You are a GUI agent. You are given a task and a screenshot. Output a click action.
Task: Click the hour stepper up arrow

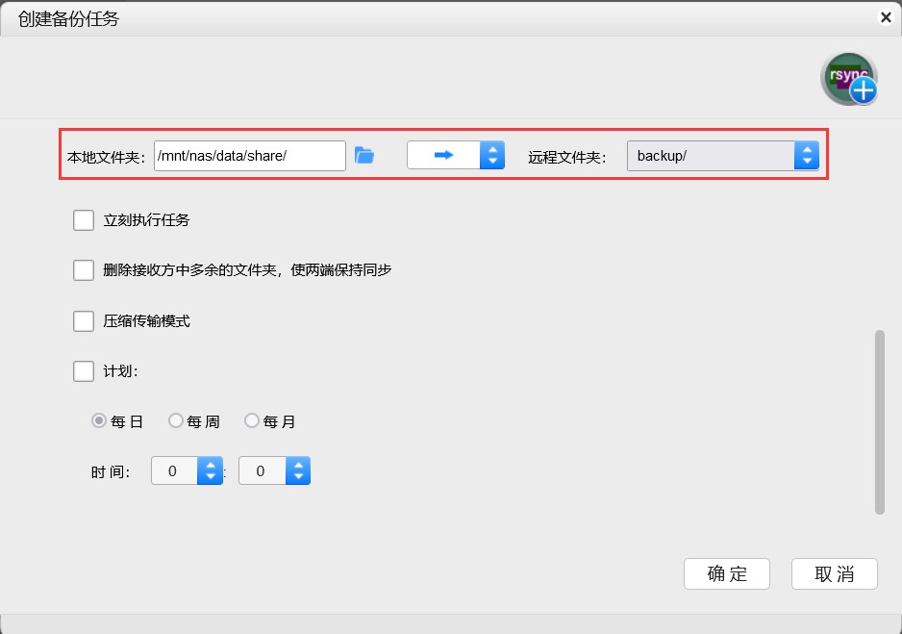[x=210, y=465]
